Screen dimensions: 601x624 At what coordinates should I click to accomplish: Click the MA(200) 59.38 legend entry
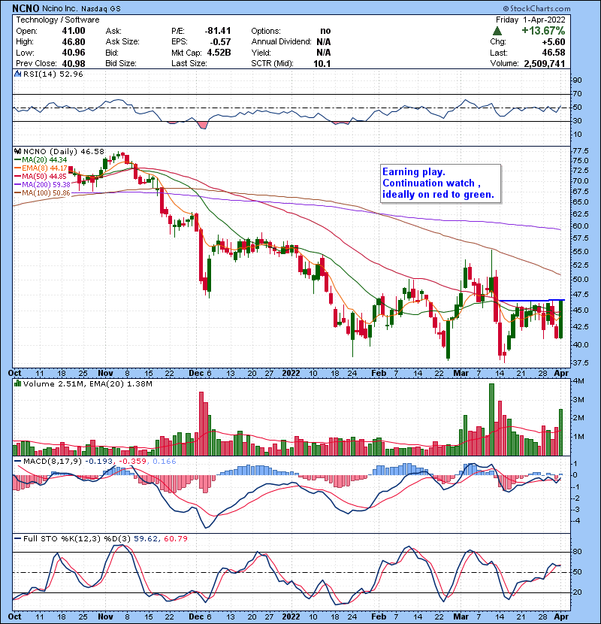(42, 185)
